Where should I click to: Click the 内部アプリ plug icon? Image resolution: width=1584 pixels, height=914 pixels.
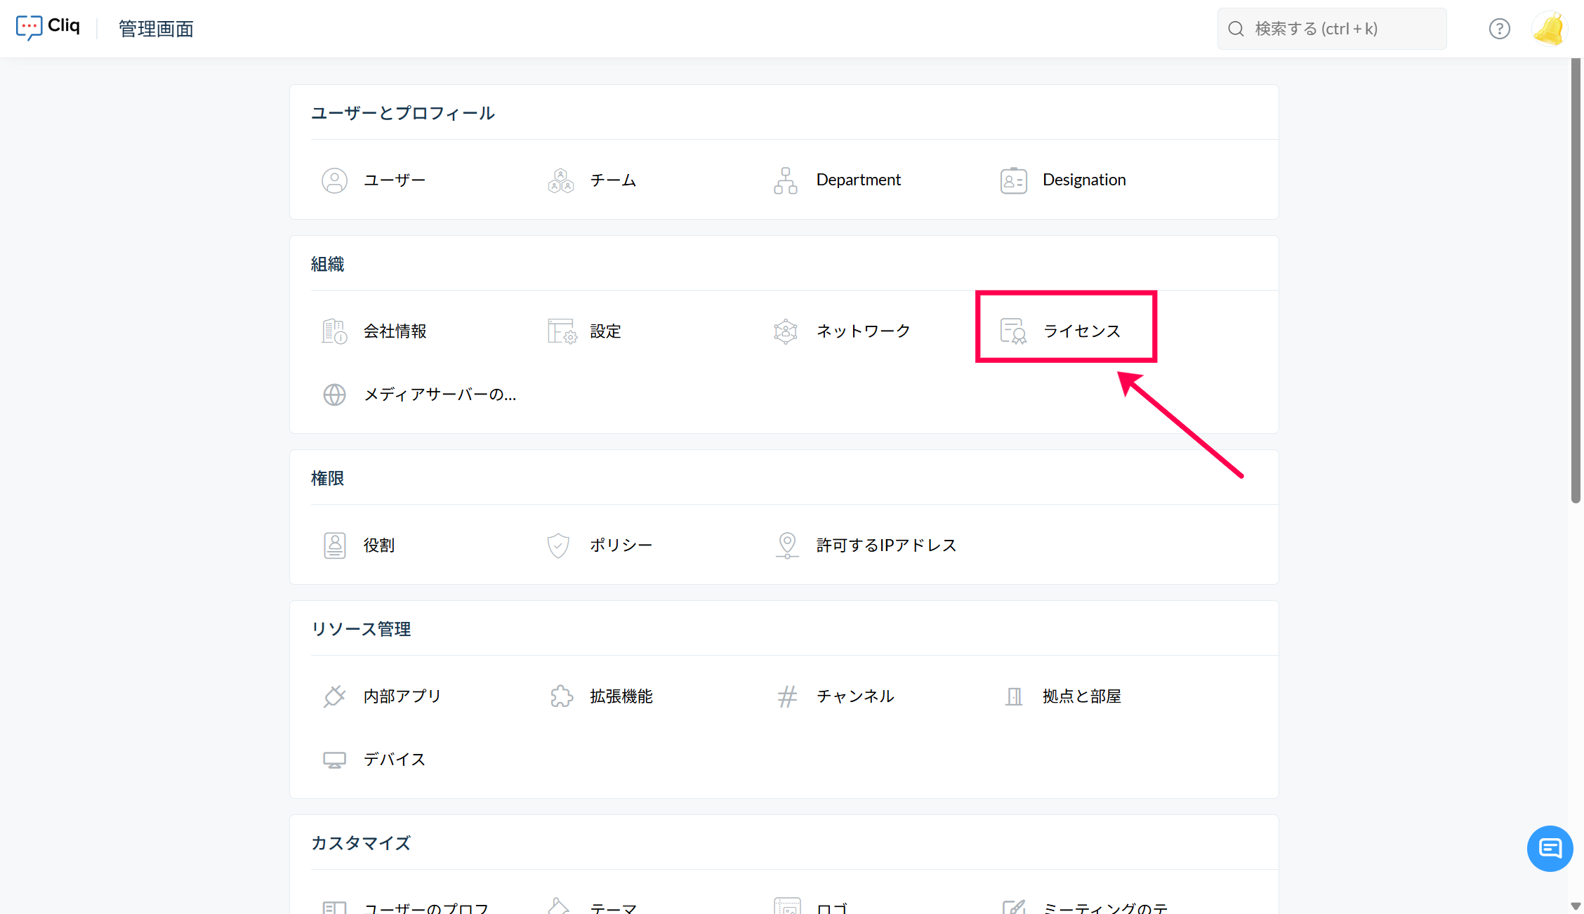click(334, 696)
